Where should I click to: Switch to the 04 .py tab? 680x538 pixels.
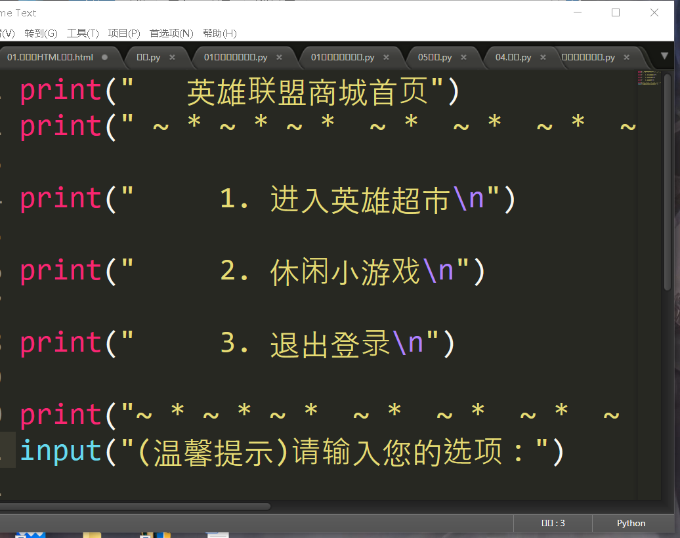(x=513, y=57)
